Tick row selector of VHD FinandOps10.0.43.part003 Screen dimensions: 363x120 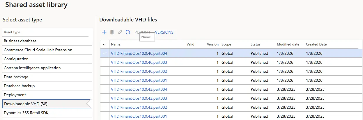[x=105, y=98]
